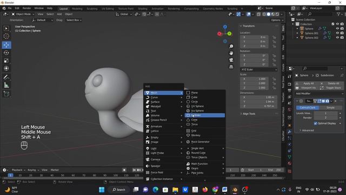The width and height of the screenshot is (346, 195).
Task: Click the viewport zoom magnifier icon
Action: pyautogui.click(x=231, y=47)
